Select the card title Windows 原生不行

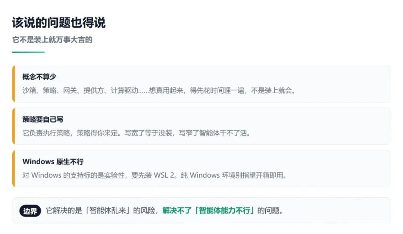pyautogui.click(x=53, y=162)
